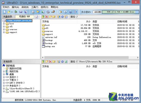Go up one level in the local directory toolbar
The height and width of the screenshot is (103, 141).
[43, 62]
